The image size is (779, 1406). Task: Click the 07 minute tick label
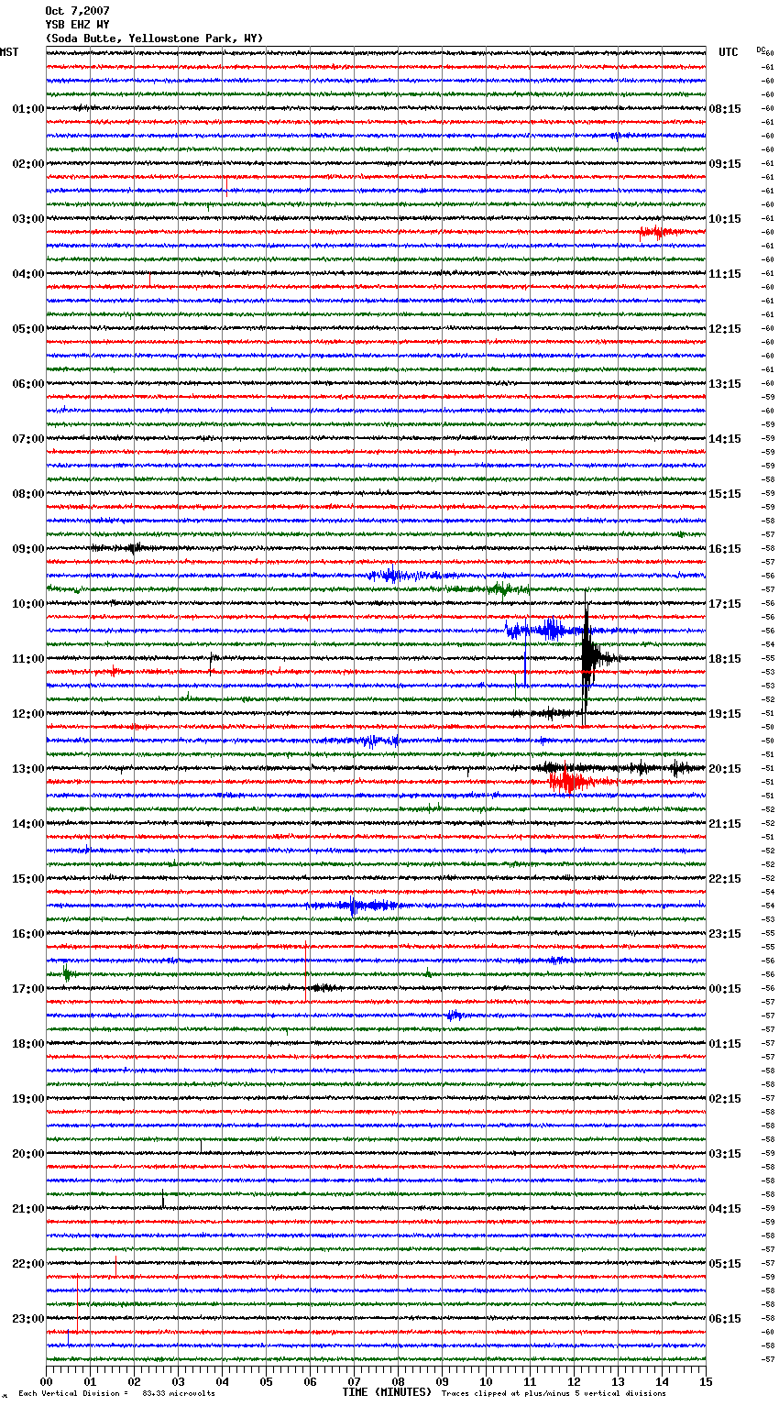(354, 1381)
